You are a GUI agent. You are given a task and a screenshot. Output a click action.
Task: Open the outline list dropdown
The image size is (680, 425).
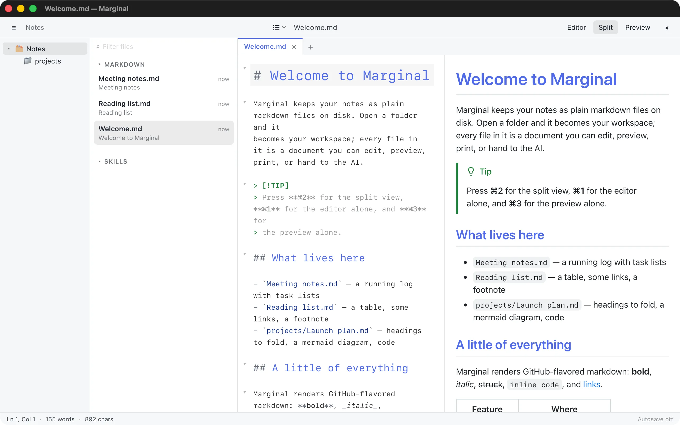(279, 28)
